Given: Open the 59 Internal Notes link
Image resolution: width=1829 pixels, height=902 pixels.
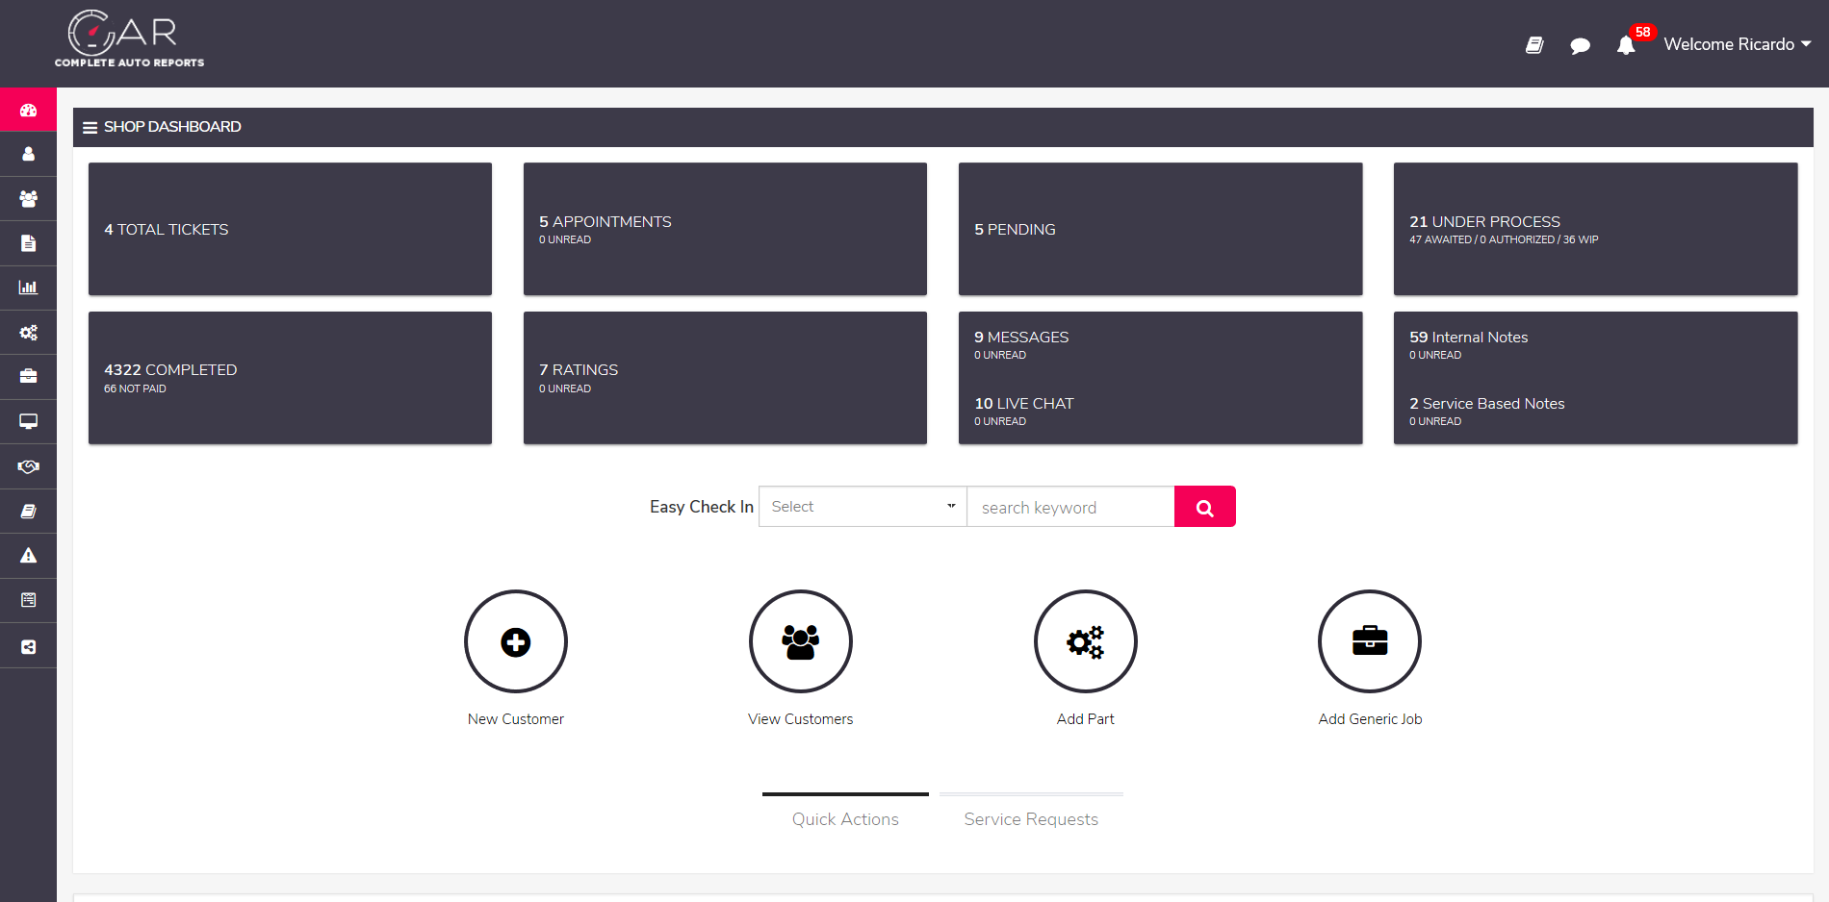Looking at the screenshot, I should (1468, 338).
